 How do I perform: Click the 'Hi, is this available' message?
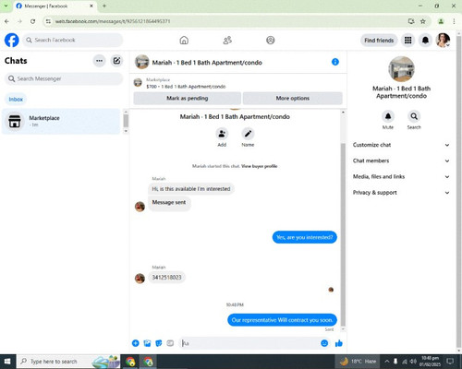191,189
